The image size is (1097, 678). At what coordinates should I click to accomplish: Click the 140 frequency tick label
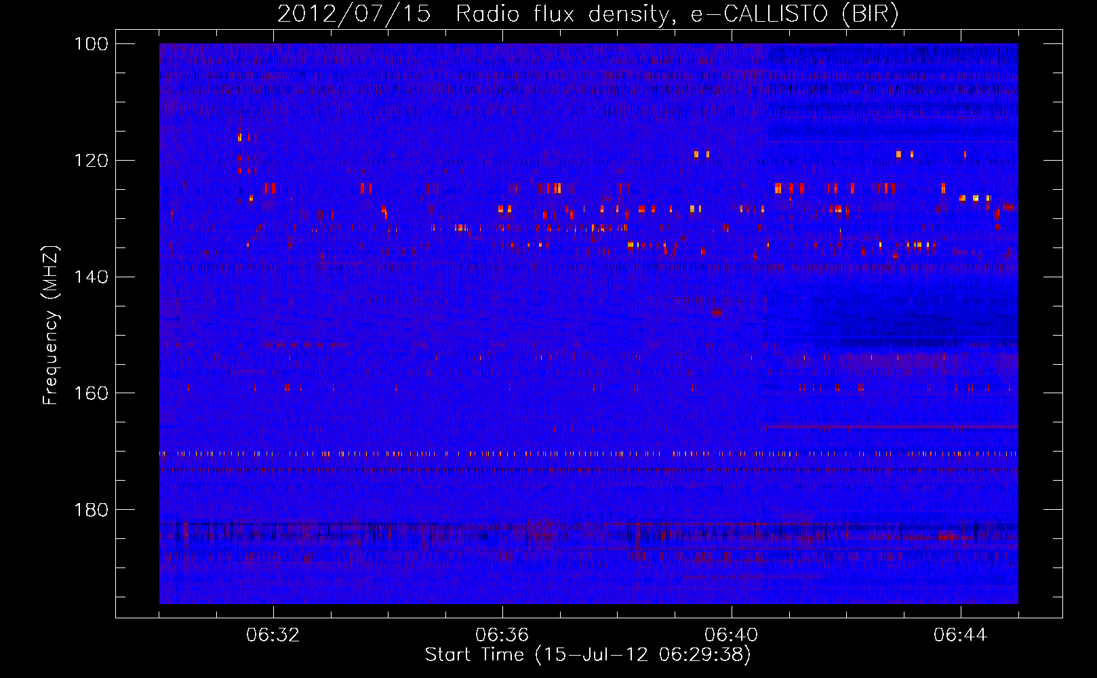click(x=92, y=277)
